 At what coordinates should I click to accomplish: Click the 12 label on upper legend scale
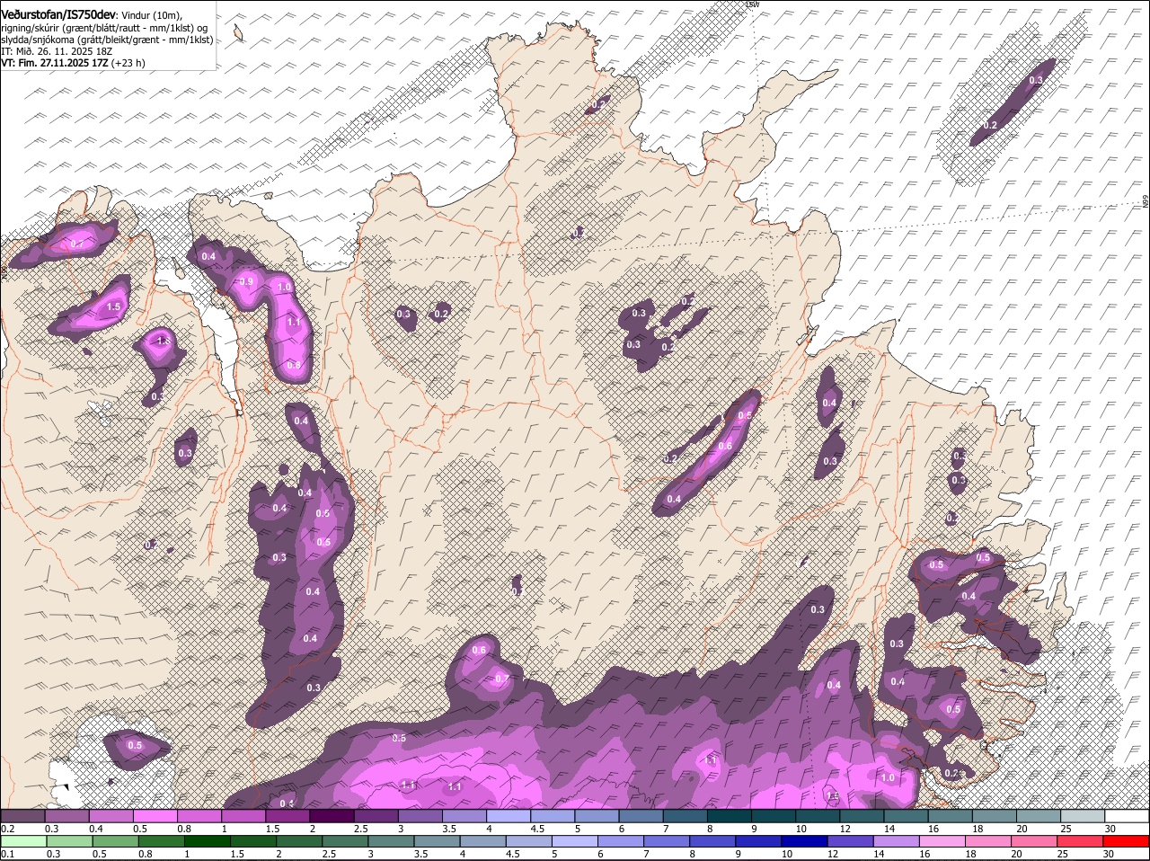point(845,829)
